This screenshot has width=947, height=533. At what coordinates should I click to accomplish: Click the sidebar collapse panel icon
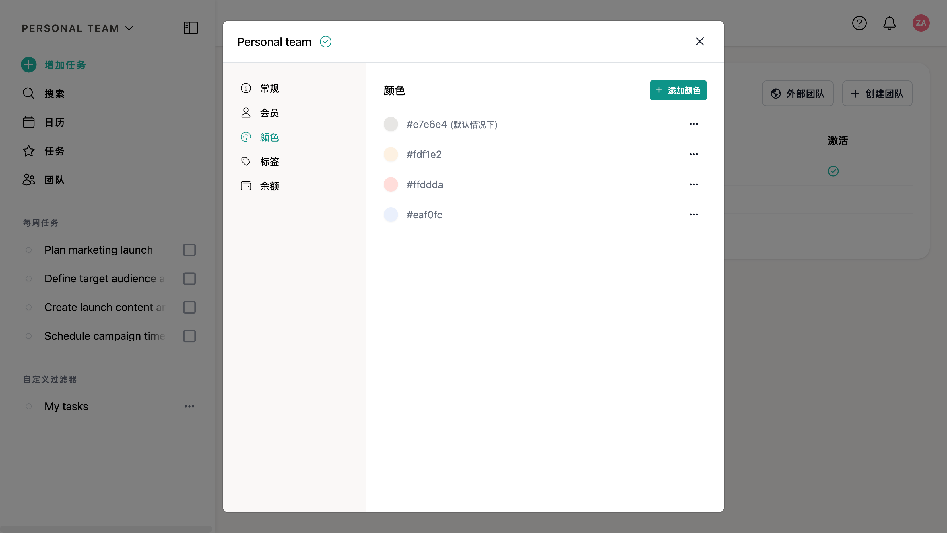[191, 28]
